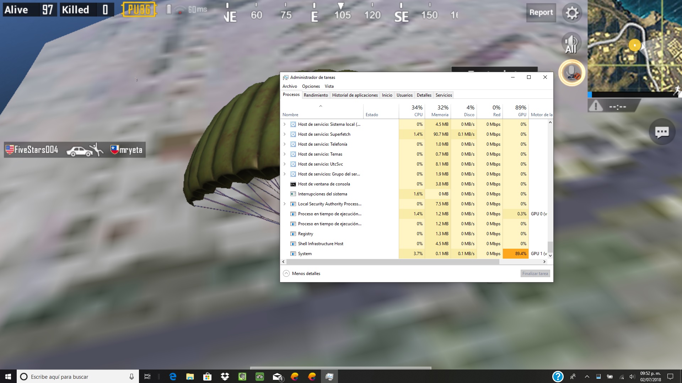
Task: Click the 90.7 MB memory cell of Superfetch
Action: pyautogui.click(x=438, y=134)
